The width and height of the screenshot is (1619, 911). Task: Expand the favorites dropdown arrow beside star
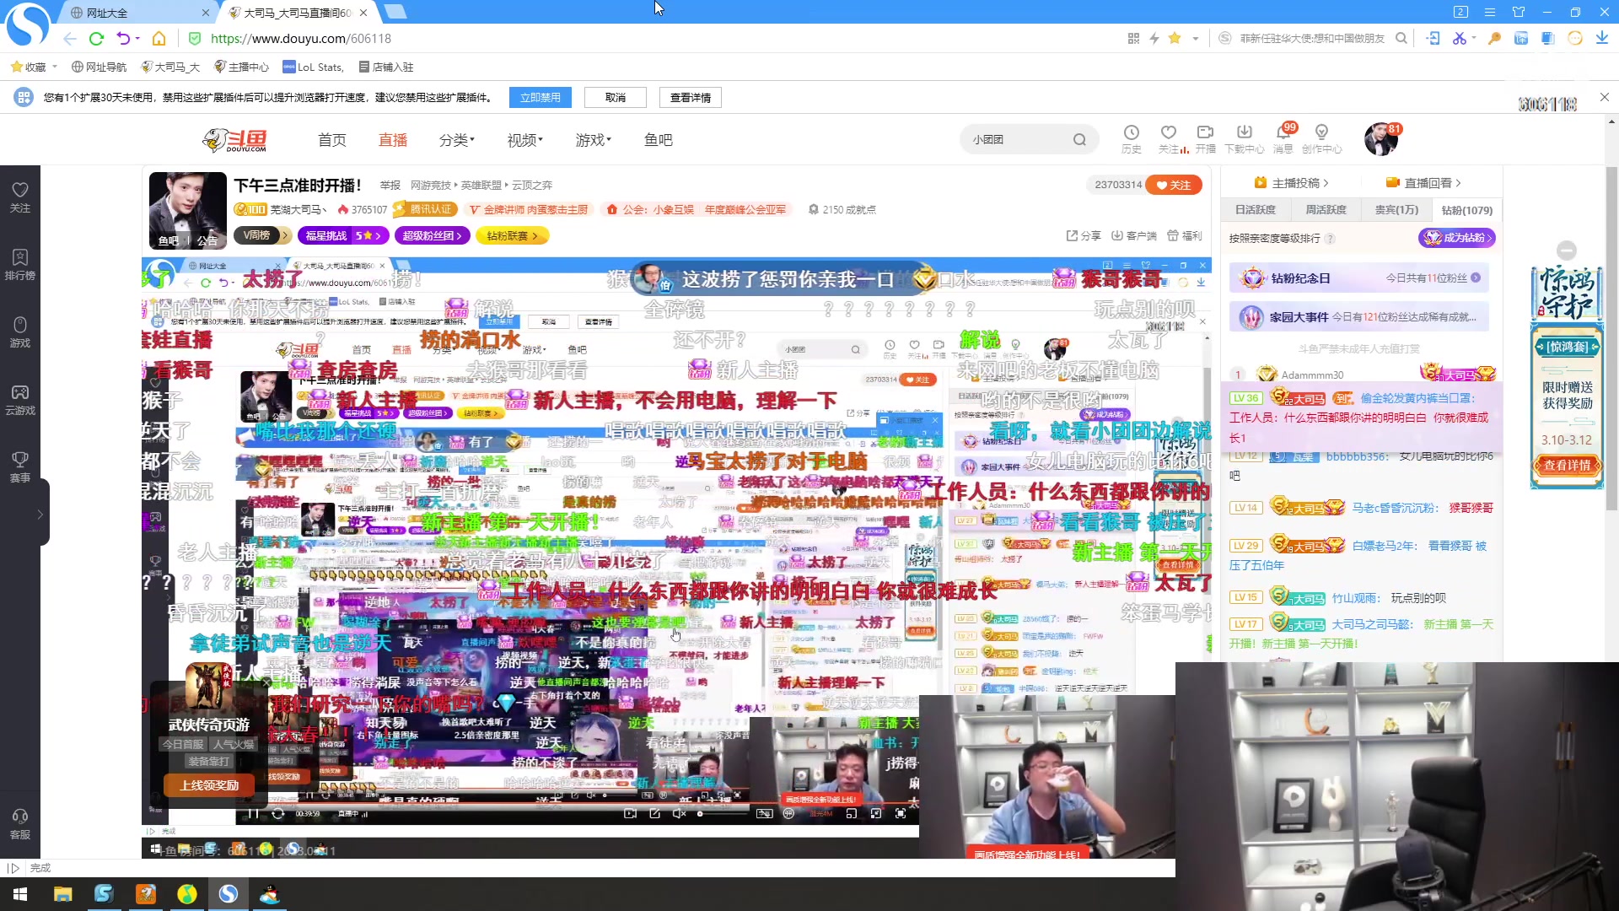click(x=1195, y=39)
